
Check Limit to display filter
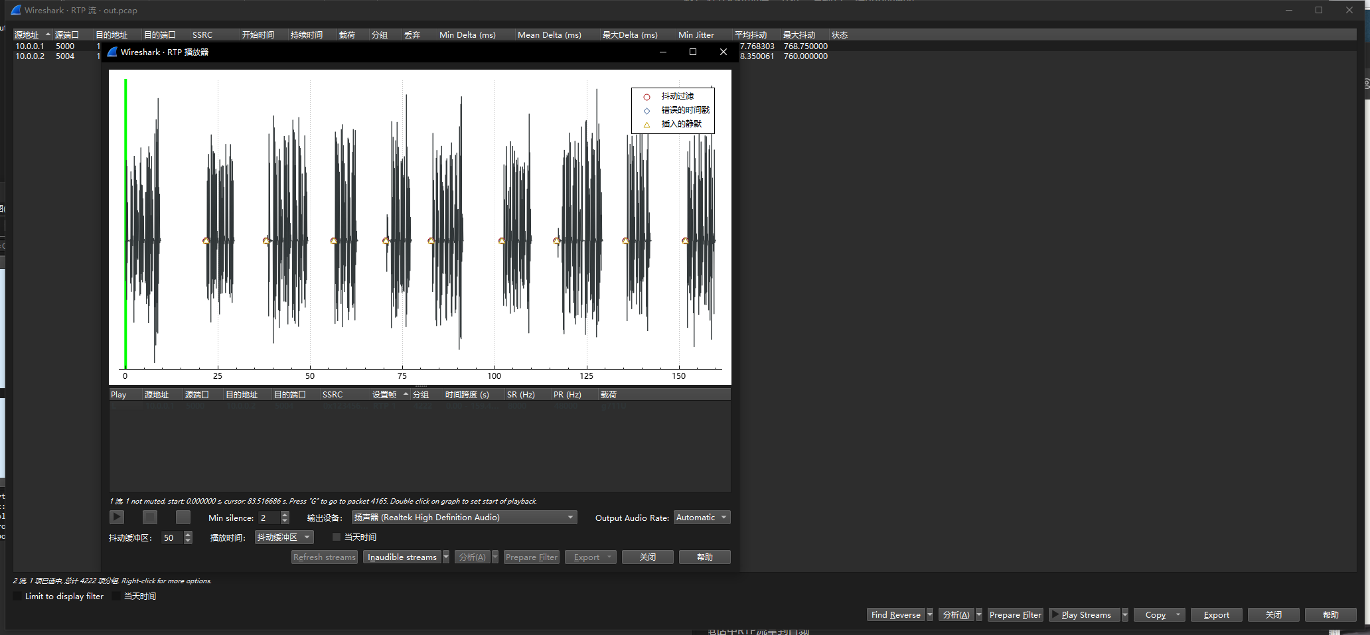(x=18, y=597)
